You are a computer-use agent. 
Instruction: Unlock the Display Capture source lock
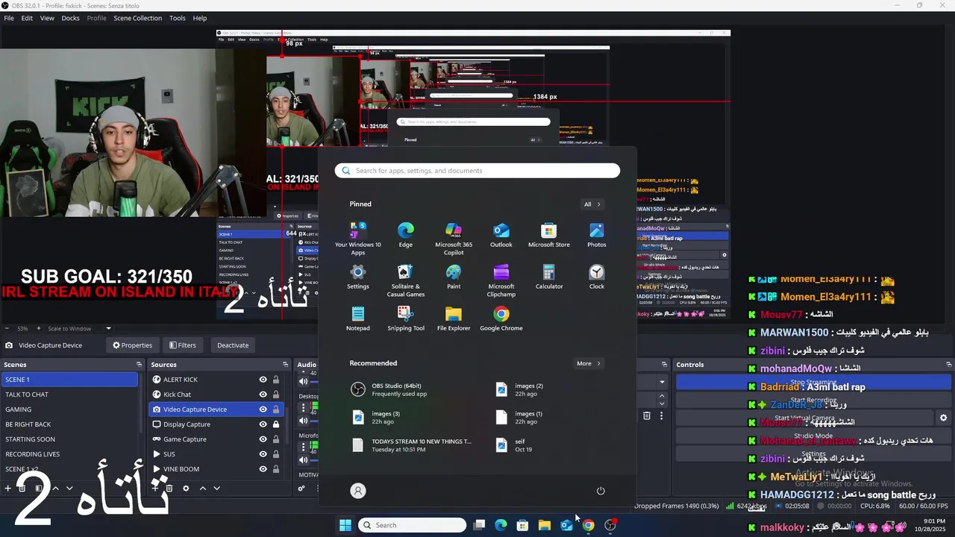coord(276,424)
